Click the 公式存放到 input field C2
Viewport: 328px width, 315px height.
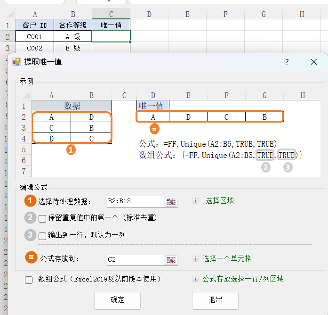point(134,259)
